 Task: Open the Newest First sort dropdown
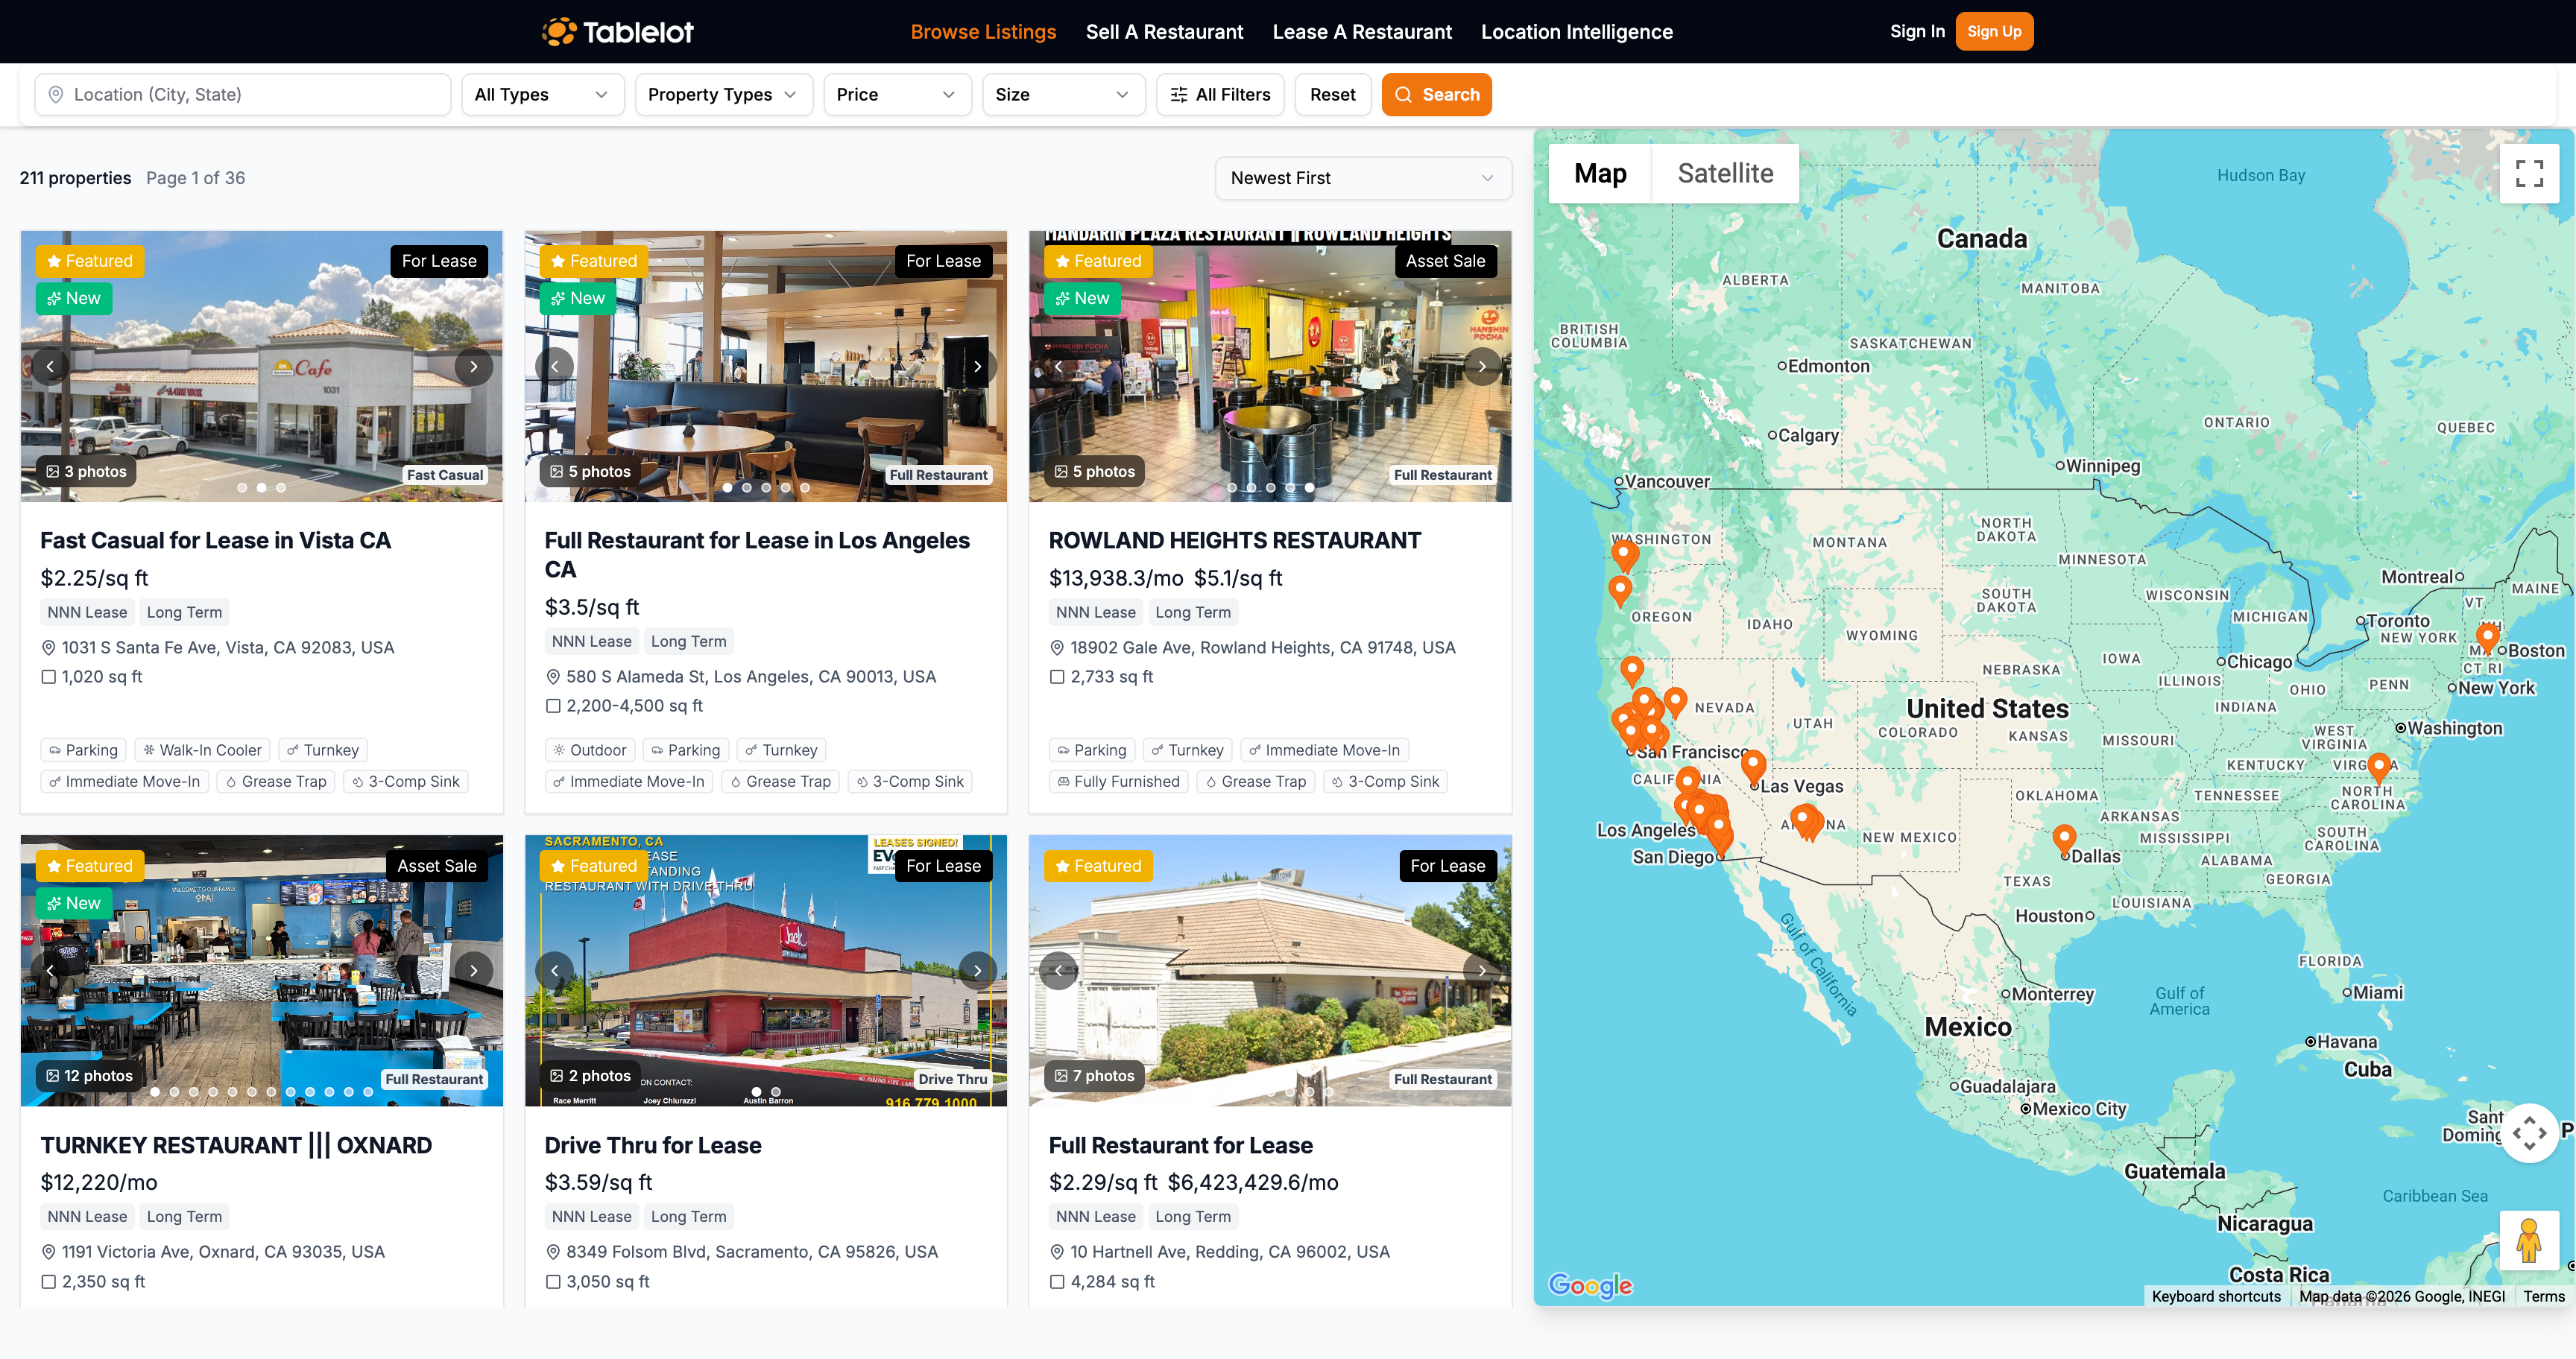1362,178
